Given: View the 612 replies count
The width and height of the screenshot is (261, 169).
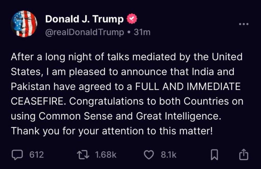Looking at the screenshot, I should tap(37, 155).
